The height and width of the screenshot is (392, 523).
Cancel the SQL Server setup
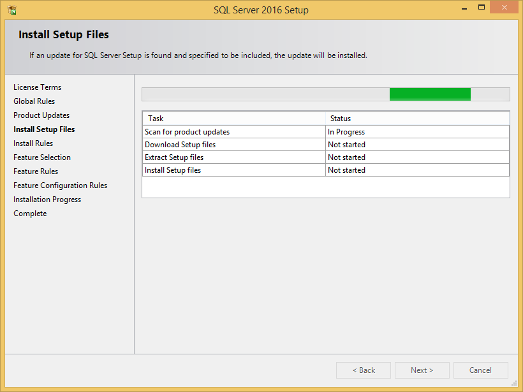[481, 370]
